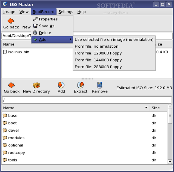Select the base directory name
Viewport: 174px width, 172px height.
click(13, 116)
